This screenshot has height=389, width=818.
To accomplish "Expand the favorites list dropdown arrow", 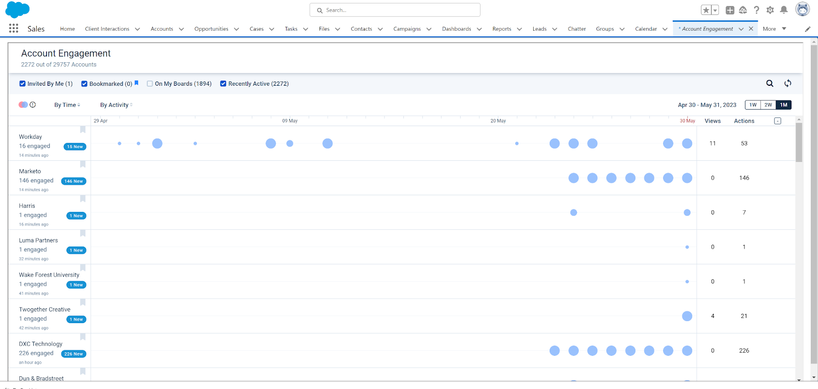I will [715, 10].
